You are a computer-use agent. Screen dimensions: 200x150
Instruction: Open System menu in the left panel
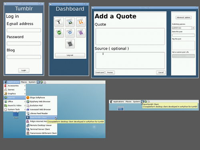[32, 82]
